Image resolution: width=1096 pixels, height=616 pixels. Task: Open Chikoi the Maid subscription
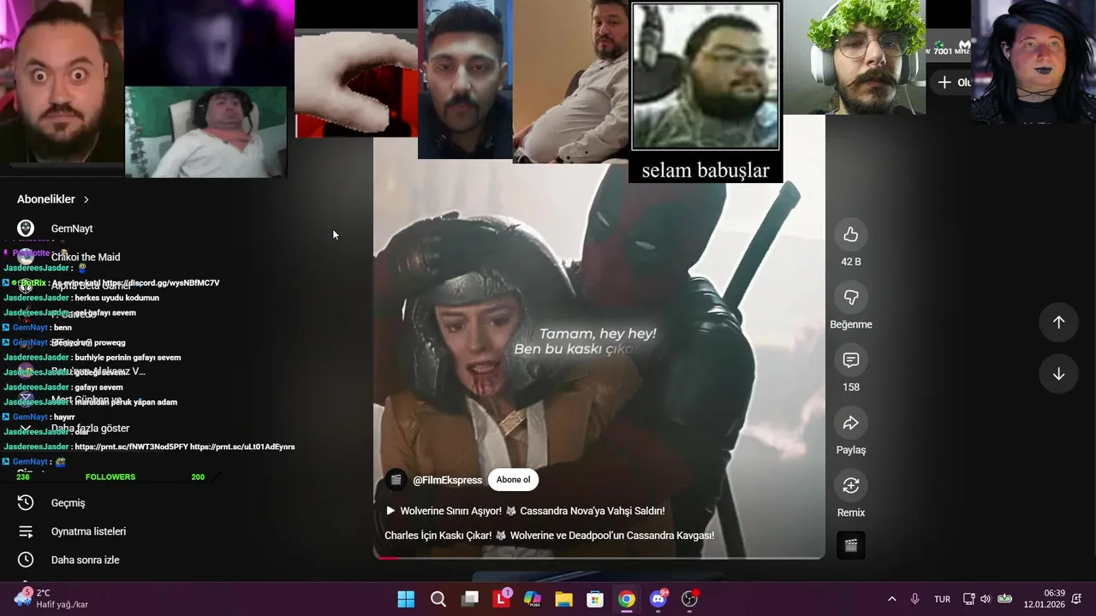tap(86, 257)
